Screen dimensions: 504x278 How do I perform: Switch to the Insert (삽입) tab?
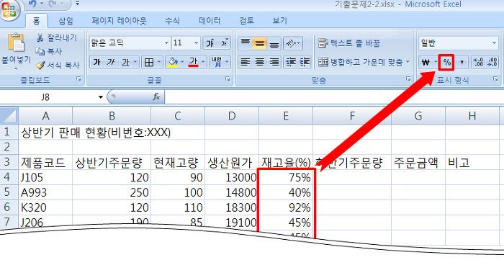point(66,21)
